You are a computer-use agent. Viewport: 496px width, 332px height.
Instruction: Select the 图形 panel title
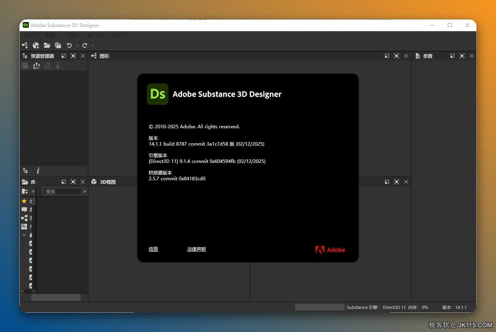(x=104, y=56)
